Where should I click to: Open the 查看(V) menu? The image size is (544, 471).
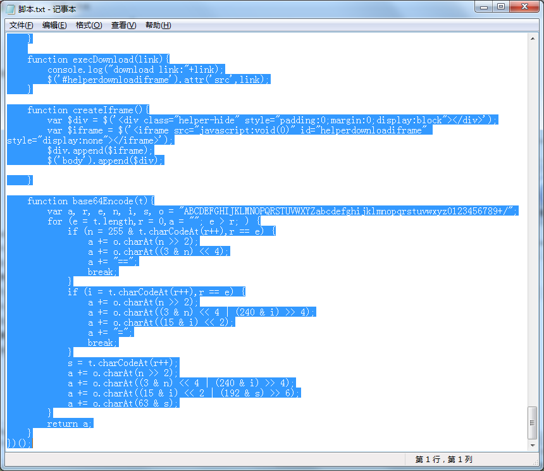[123, 25]
